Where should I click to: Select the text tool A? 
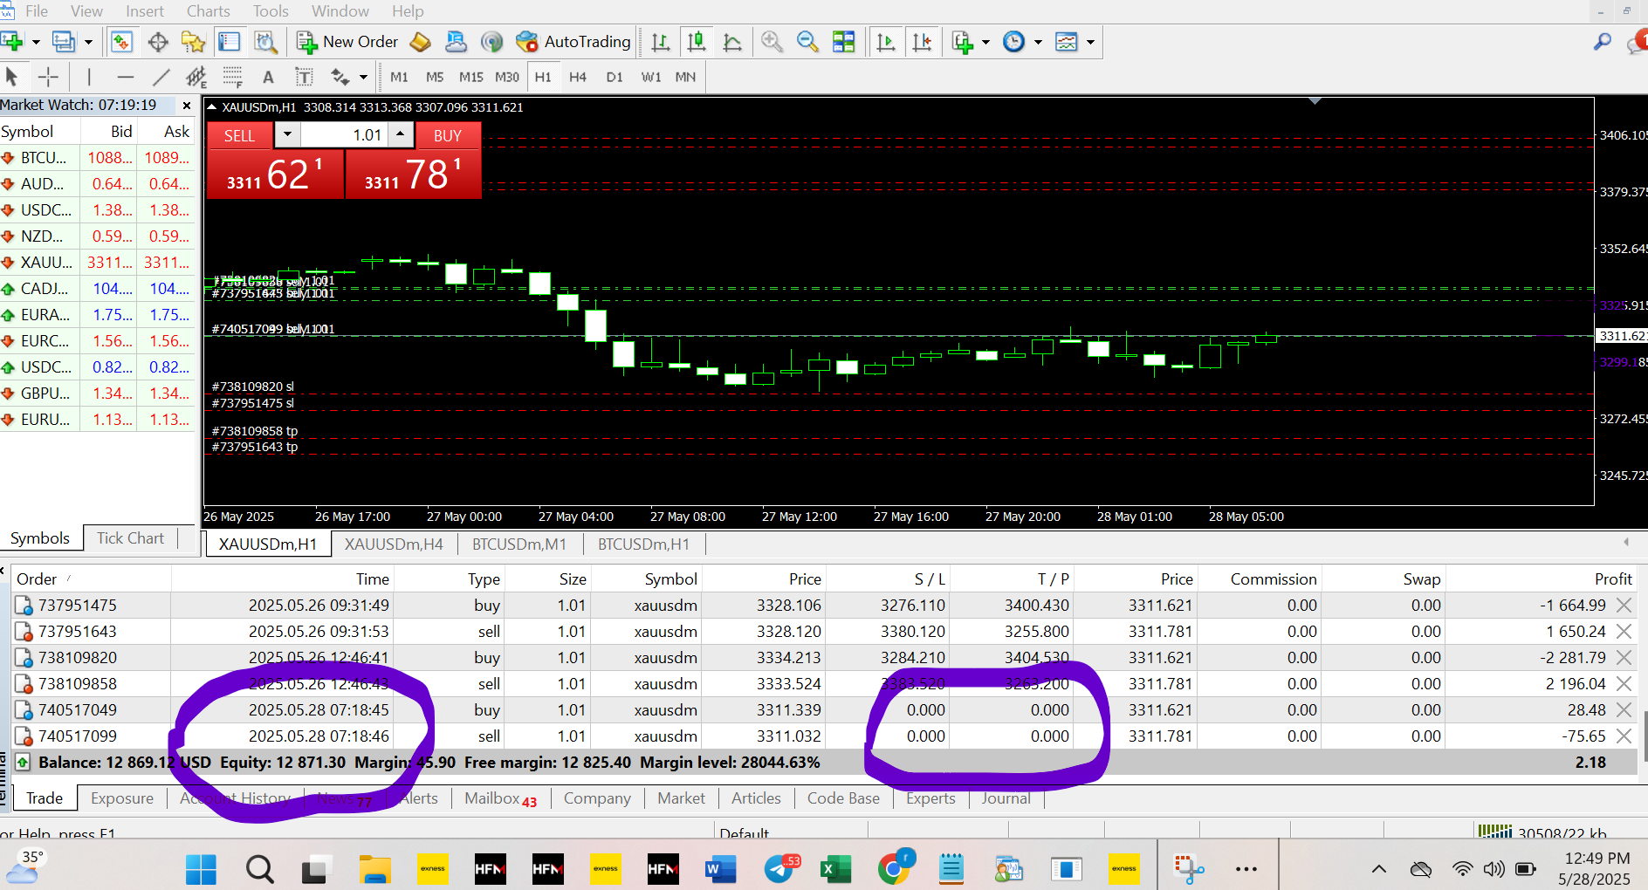(268, 77)
